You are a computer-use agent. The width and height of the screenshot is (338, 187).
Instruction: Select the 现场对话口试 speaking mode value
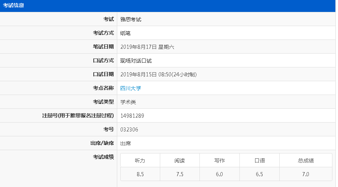[x=136, y=61]
